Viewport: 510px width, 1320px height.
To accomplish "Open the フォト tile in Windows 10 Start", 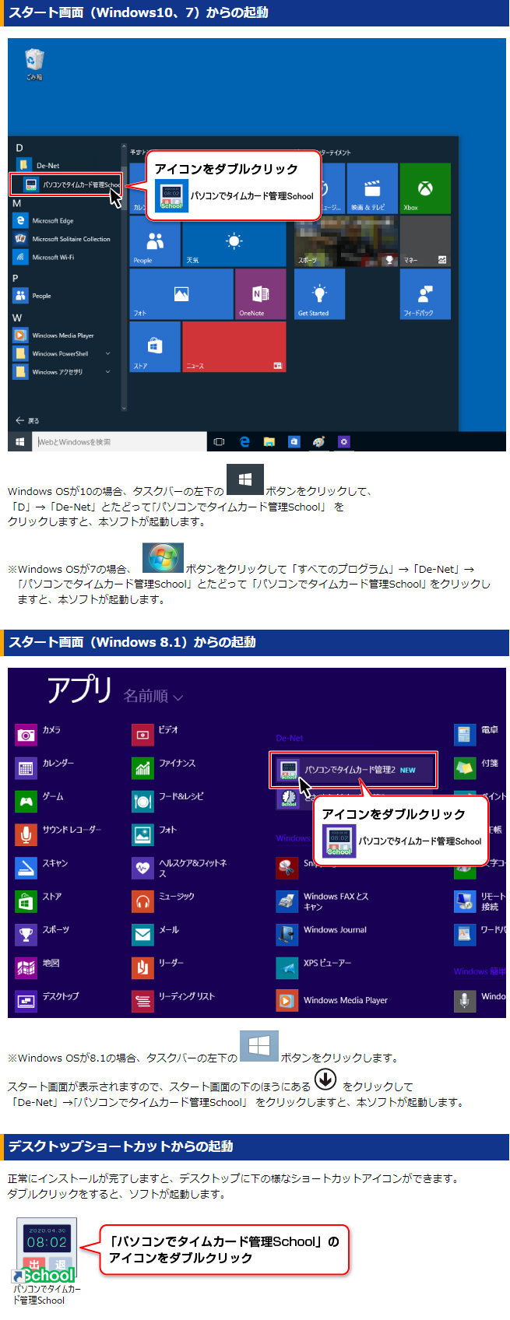I will pos(181,293).
